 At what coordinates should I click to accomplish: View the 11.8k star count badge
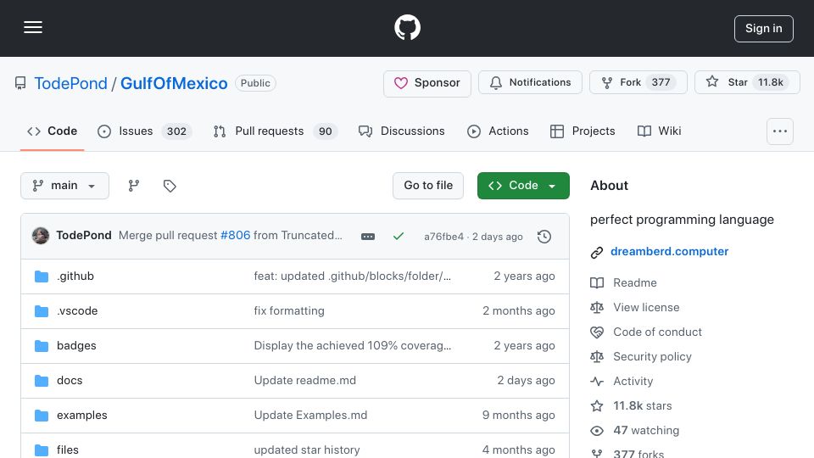tap(771, 82)
